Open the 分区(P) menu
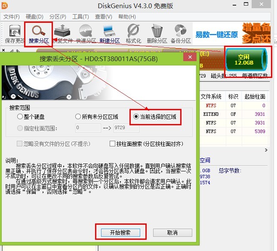Viewport: 277px width, 251px height. pyautogui.click(x=58, y=17)
